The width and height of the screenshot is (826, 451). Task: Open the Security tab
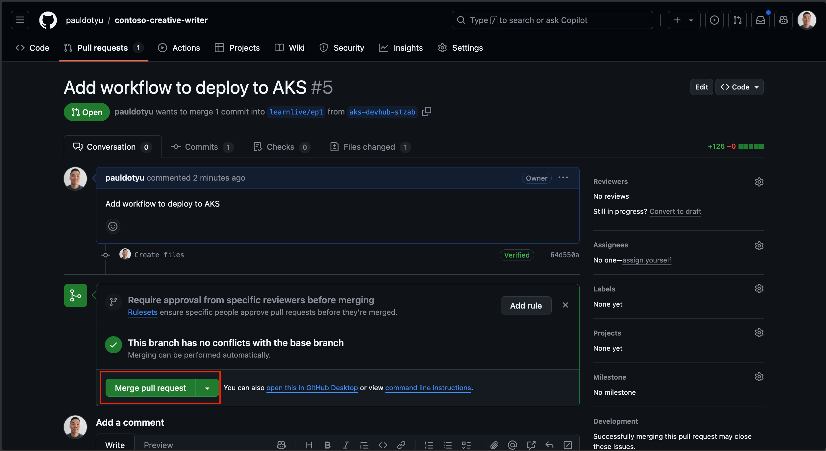click(342, 48)
